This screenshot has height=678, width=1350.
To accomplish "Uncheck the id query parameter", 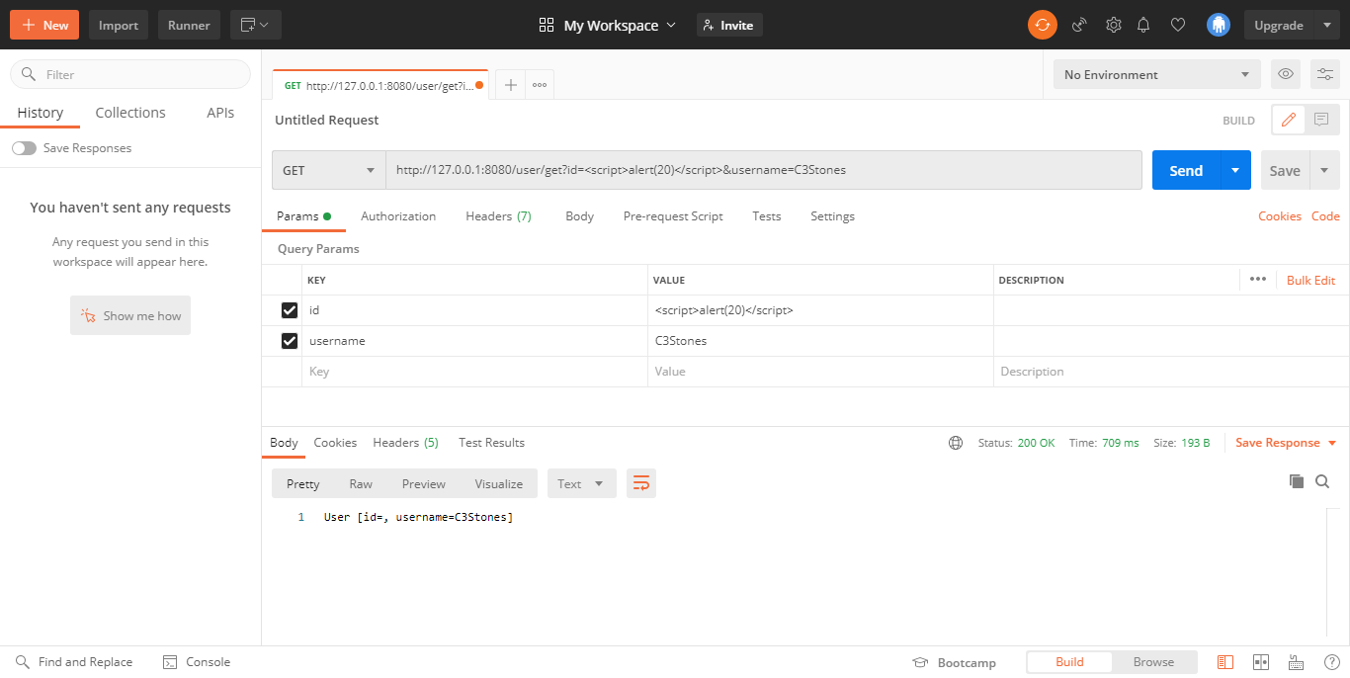I will 289,309.
